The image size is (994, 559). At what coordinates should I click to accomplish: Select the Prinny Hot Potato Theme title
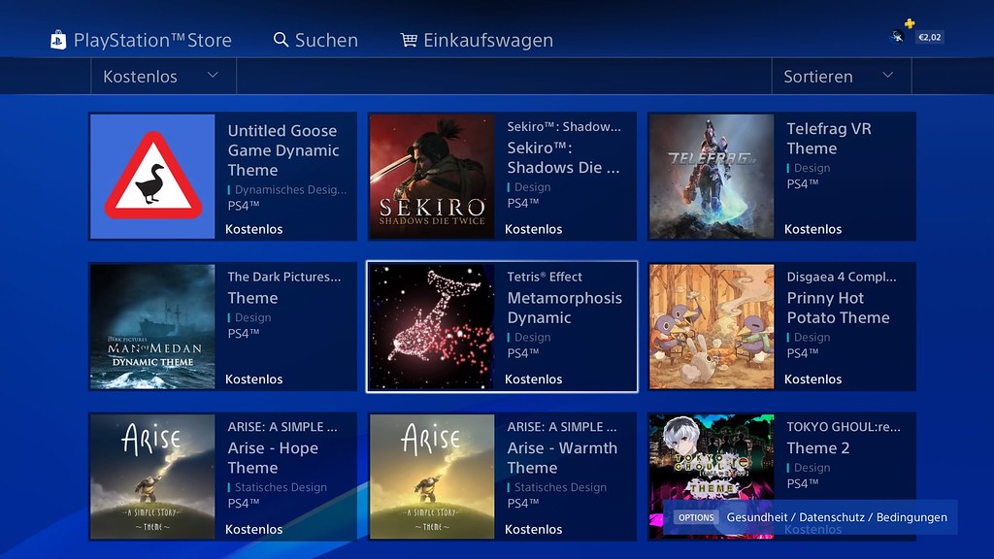point(838,308)
